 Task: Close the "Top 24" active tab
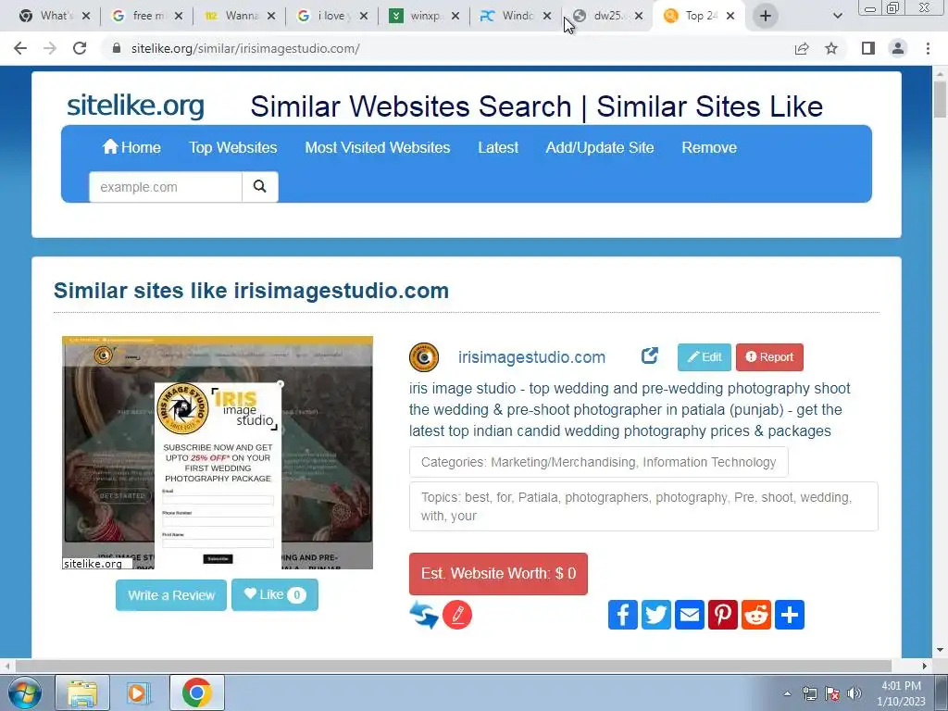coord(730,16)
